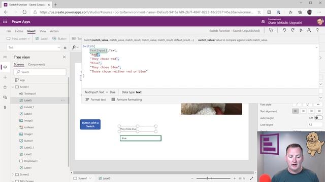Switch to the Components tab
The height and width of the screenshot is (182, 325).
(37, 64)
